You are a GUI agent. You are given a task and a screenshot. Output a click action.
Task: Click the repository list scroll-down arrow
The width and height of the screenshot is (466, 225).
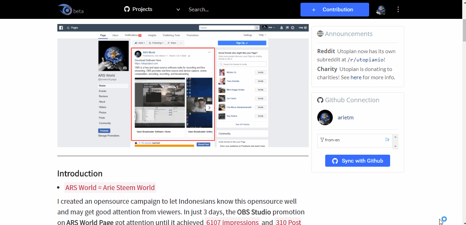coord(395,146)
